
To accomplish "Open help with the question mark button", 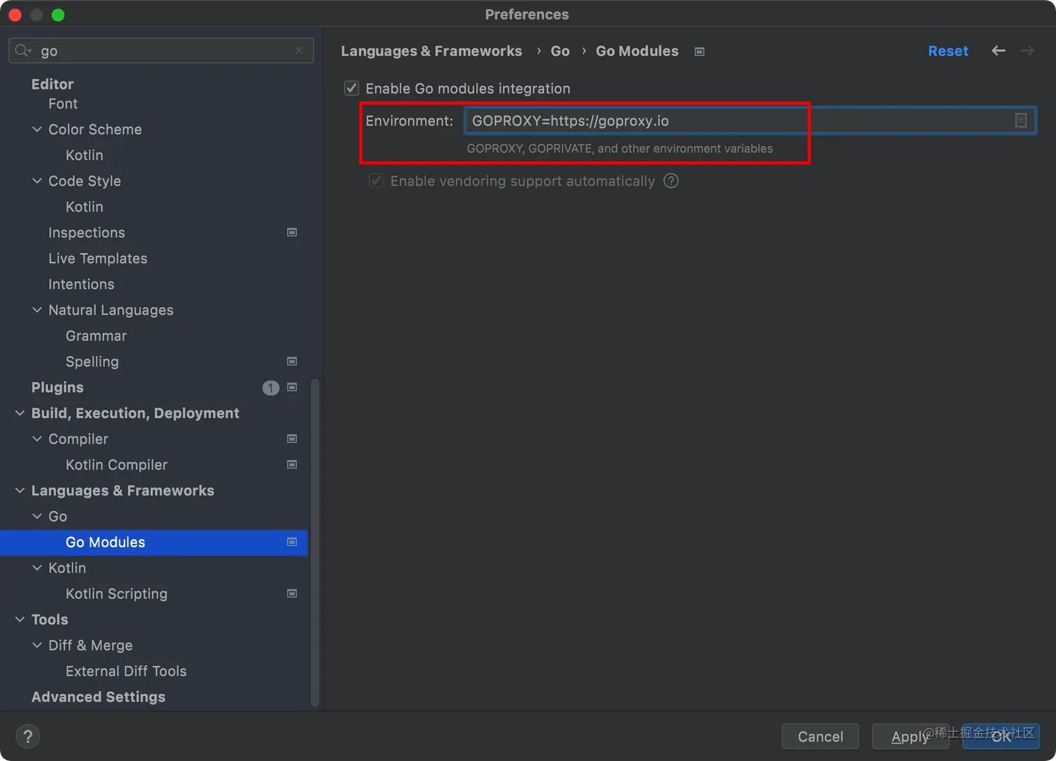I will (28, 736).
